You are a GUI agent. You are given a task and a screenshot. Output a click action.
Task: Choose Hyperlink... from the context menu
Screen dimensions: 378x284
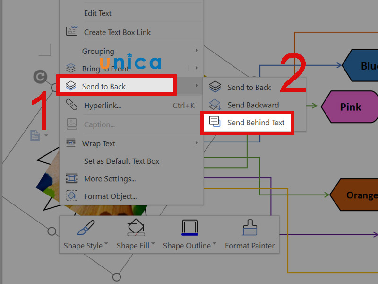coord(103,106)
